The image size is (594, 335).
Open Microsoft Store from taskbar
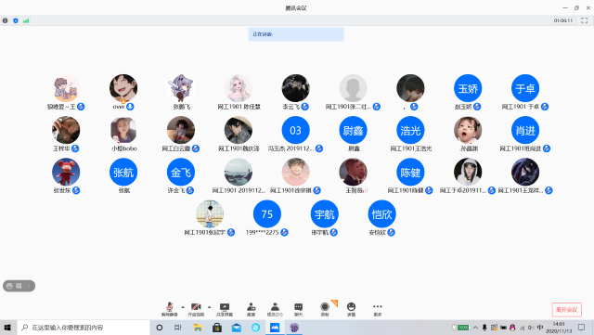tap(217, 328)
